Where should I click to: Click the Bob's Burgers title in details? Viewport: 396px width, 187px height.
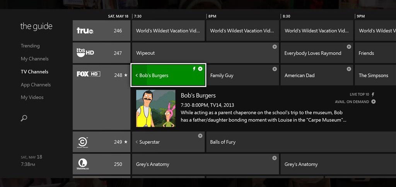[x=198, y=95]
